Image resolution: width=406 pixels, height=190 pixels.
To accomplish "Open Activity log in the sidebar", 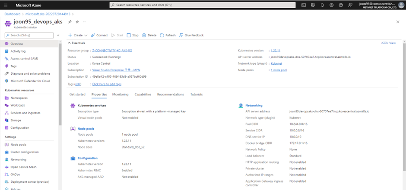I will point(18,51).
